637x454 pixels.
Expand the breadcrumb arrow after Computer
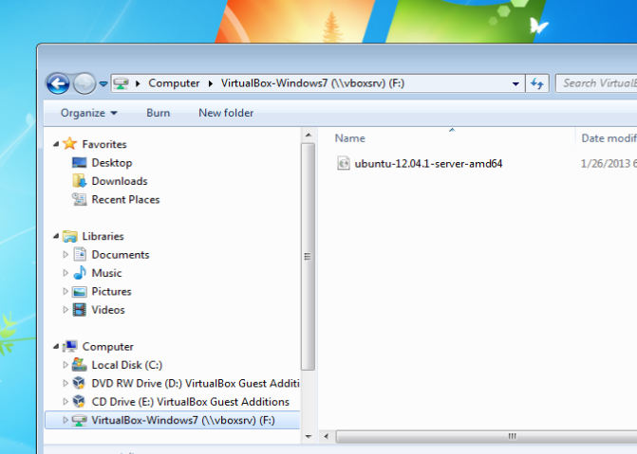click(211, 83)
